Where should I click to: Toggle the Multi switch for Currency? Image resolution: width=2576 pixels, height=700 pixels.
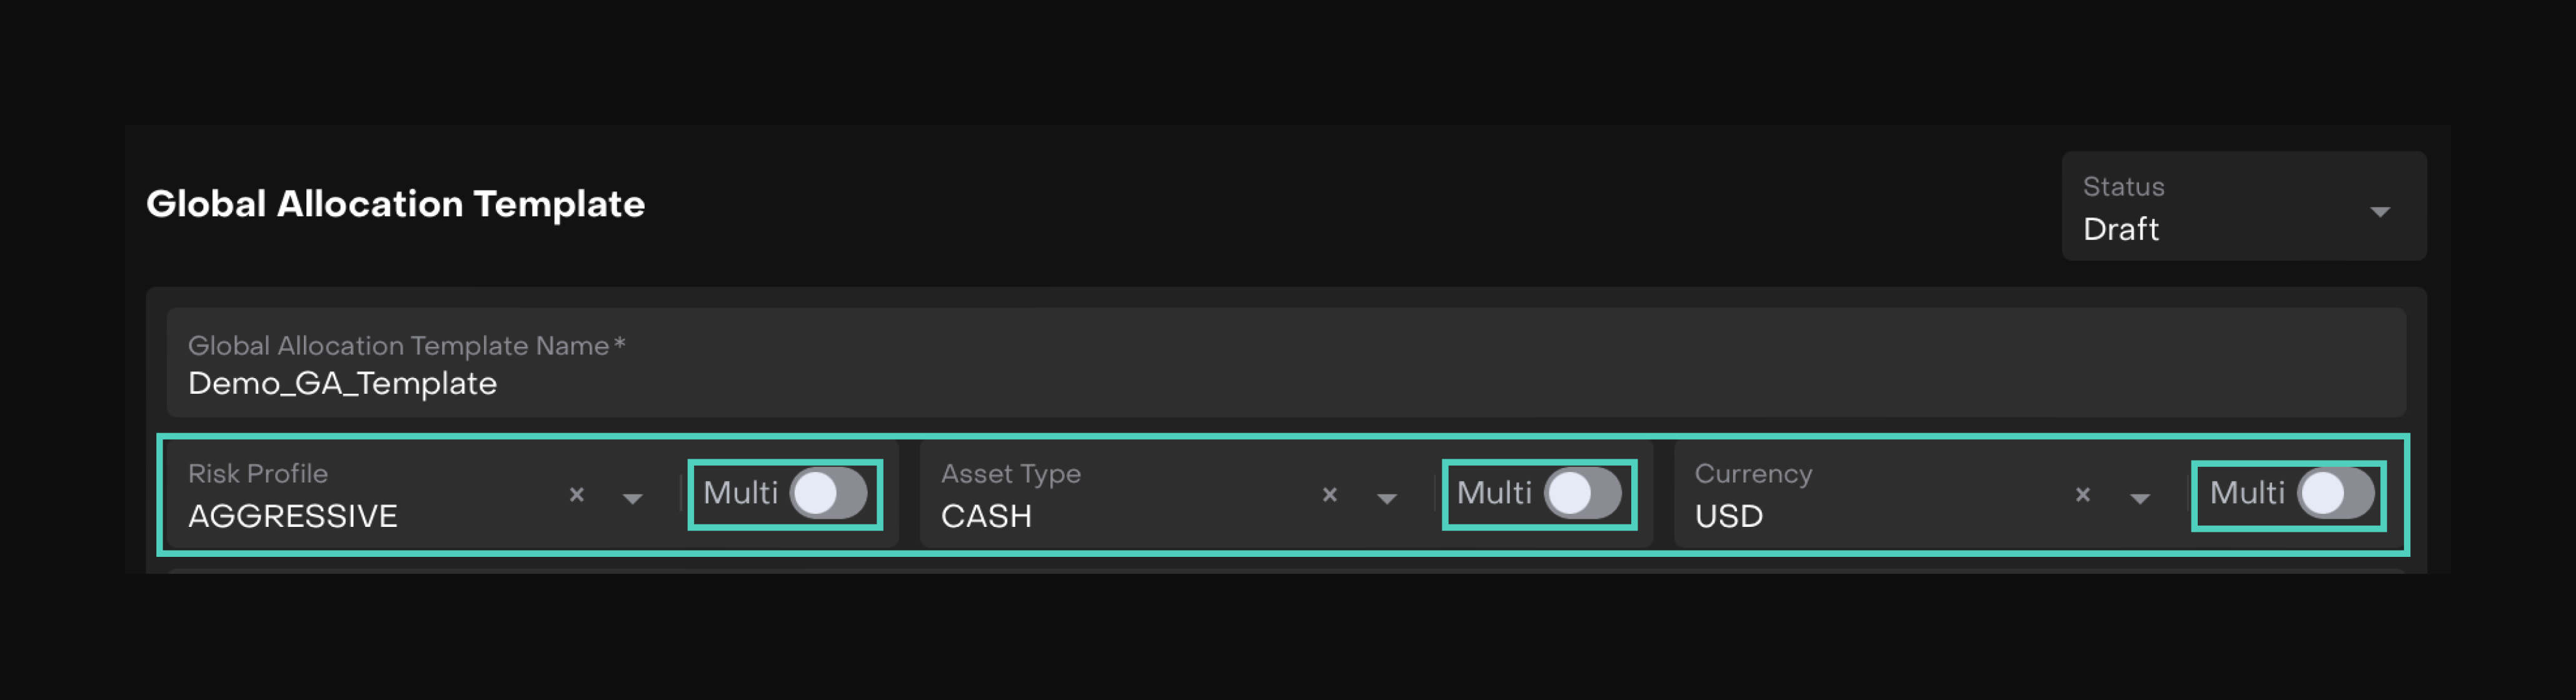2335,494
